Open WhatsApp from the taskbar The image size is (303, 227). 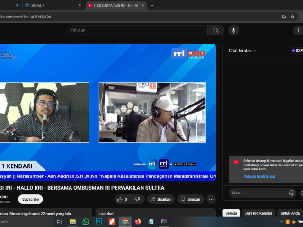[86, 222]
